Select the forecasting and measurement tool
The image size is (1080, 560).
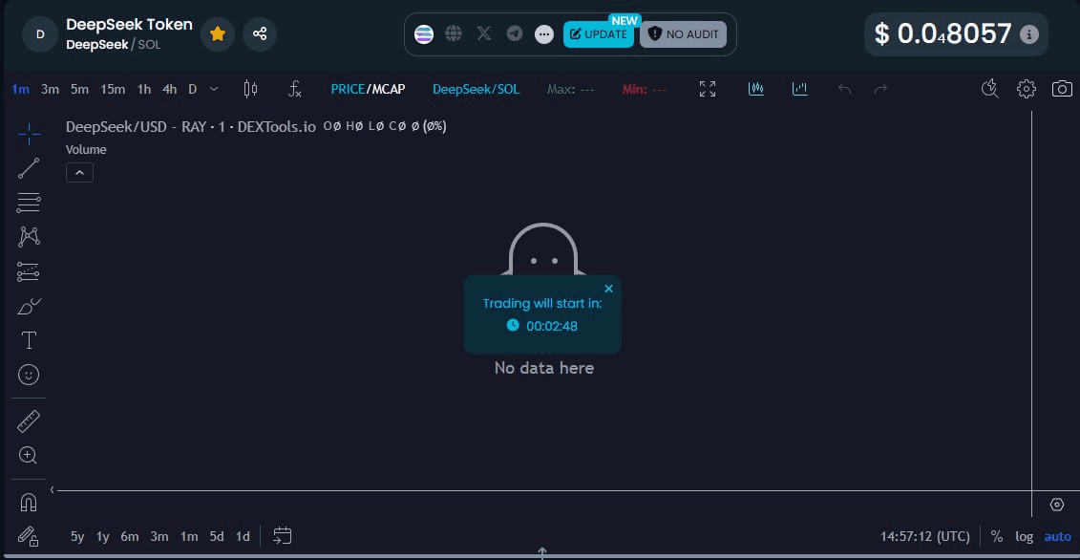(x=29, y=271)
